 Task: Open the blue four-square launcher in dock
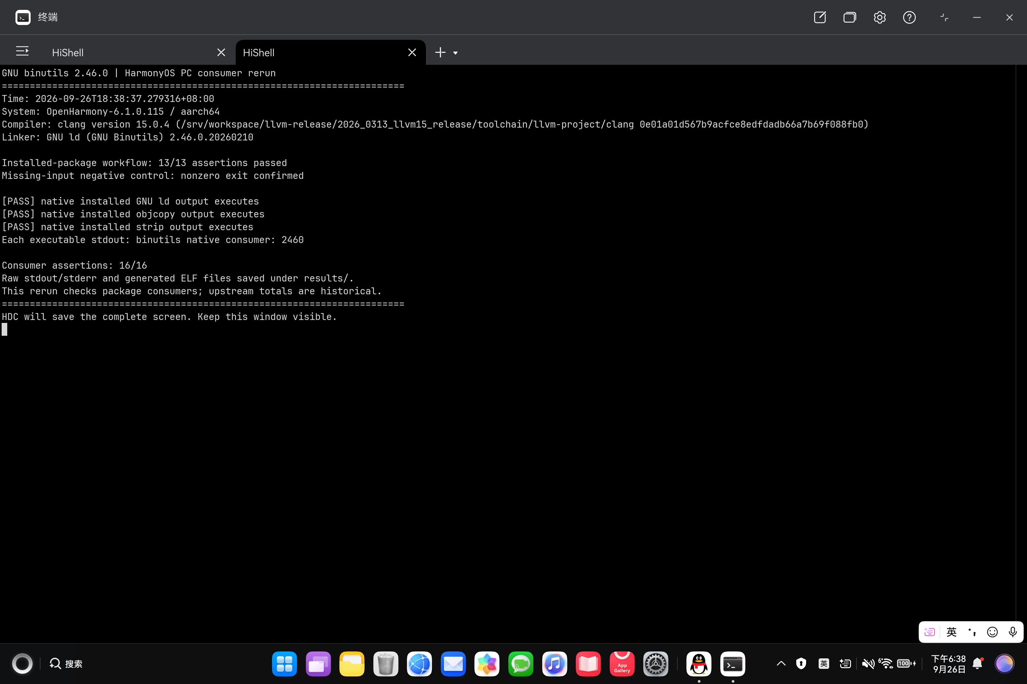[x=284, y=664]
